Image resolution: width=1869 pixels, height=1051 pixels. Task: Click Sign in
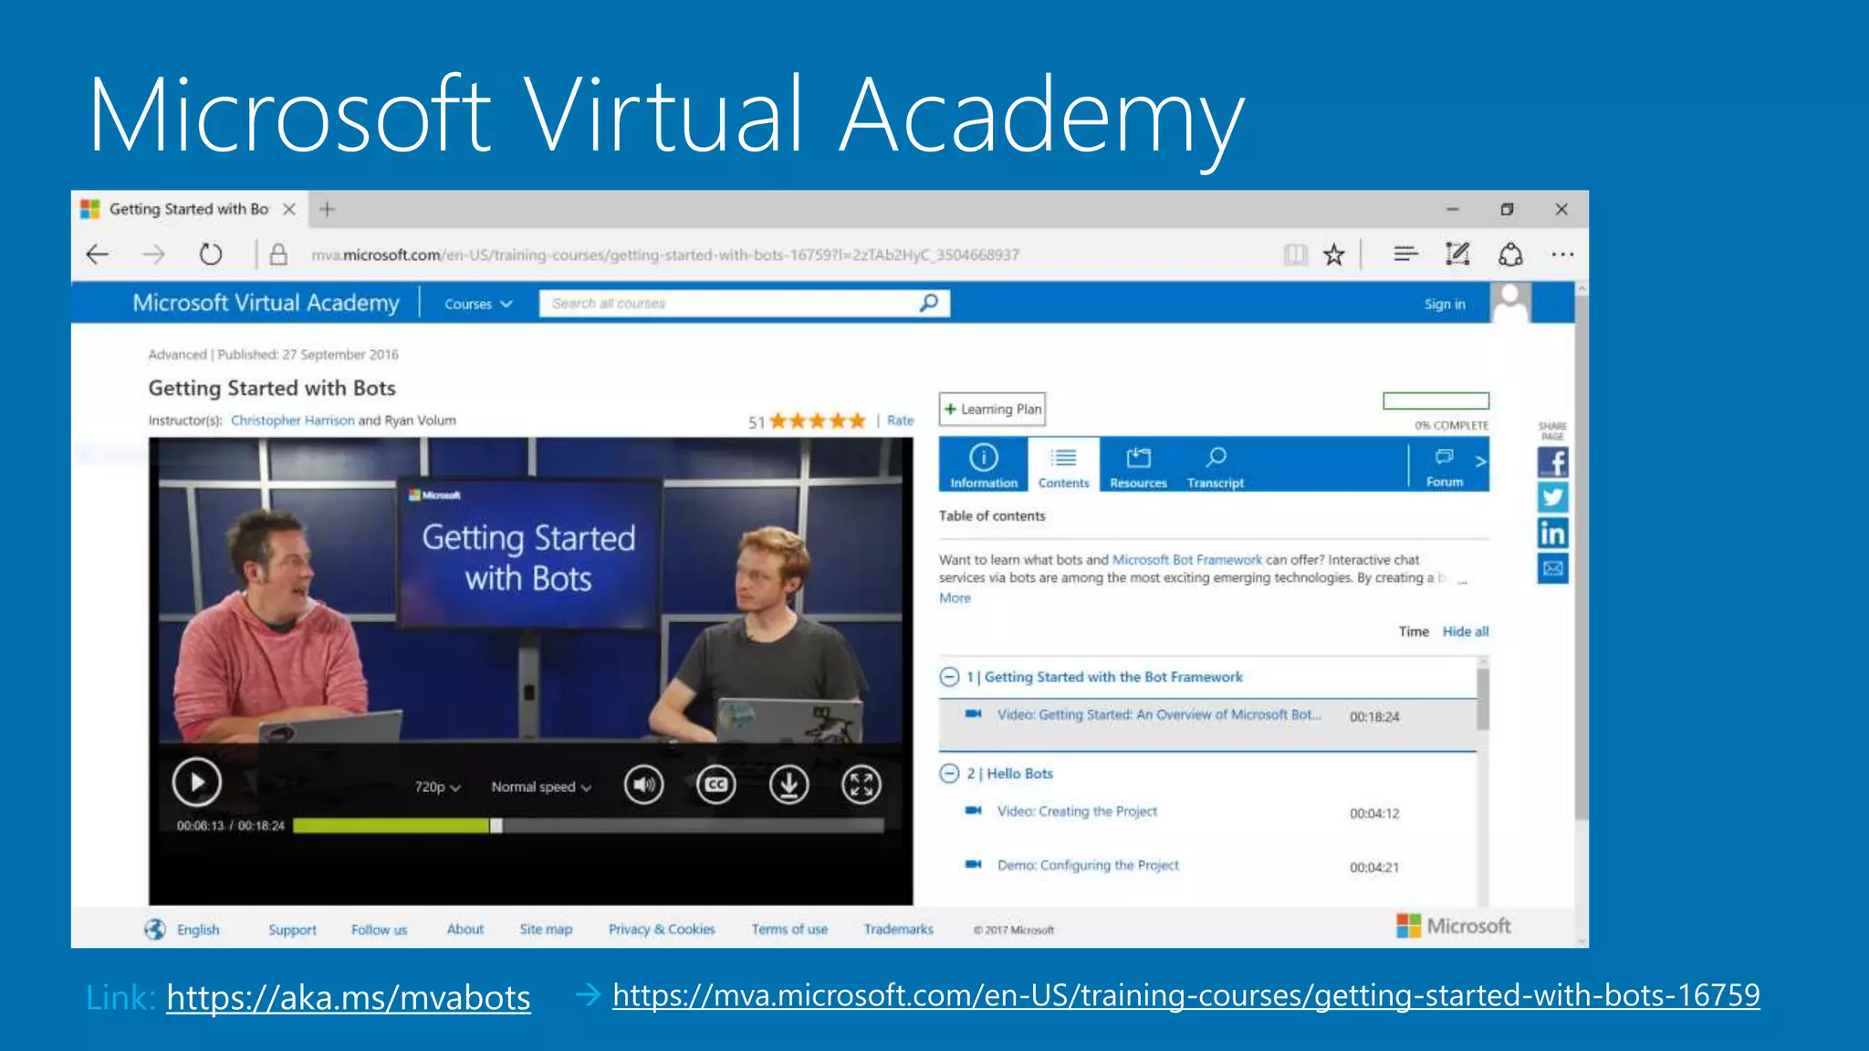pyautogui.click(x=1445, y=304)
